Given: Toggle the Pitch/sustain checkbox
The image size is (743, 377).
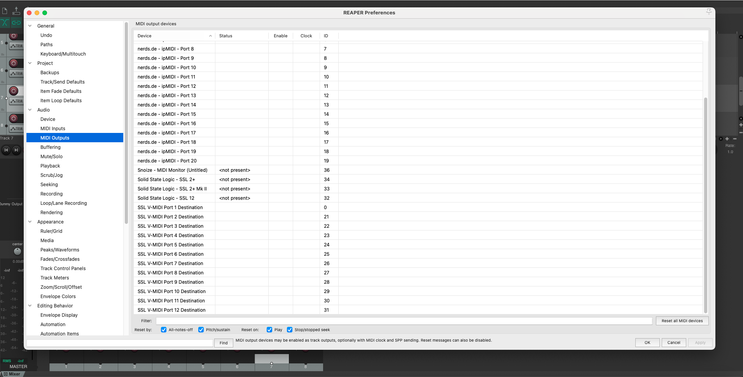Looking at the screenshot, I should [x=201, y=330].
